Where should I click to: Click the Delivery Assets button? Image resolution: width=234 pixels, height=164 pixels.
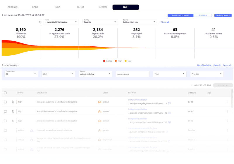tap(223, 15)
